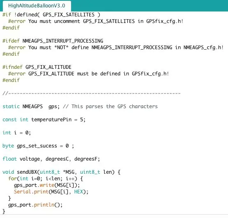Click the degreesF variable name

point(85,159)
